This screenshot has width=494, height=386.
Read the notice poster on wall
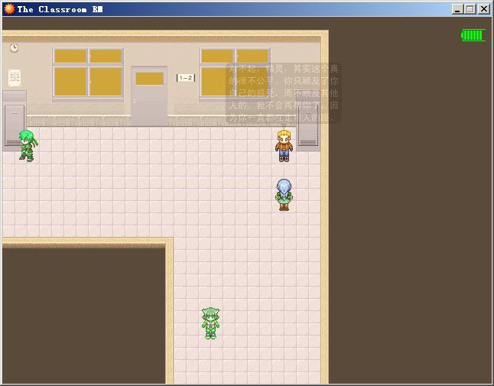pyautogui.click(x=15, y=78)
